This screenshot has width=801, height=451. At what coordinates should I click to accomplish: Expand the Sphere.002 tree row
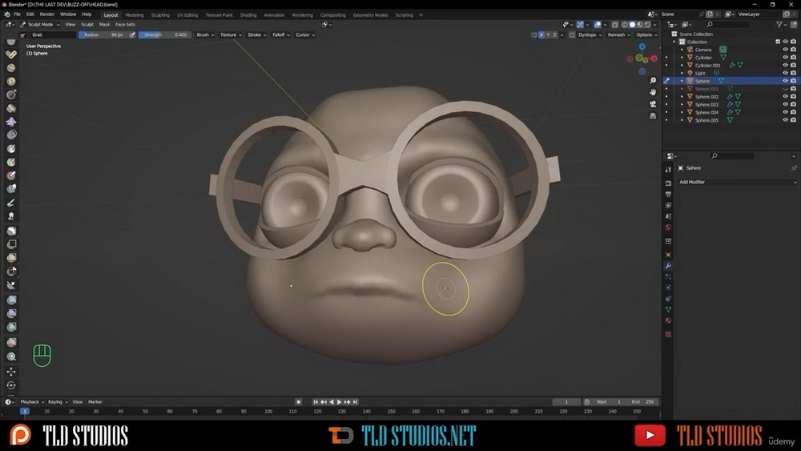[x=682, y=97]
